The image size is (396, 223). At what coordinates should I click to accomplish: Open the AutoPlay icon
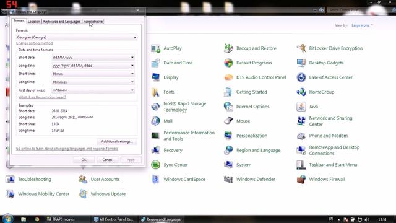pos(155,48)
